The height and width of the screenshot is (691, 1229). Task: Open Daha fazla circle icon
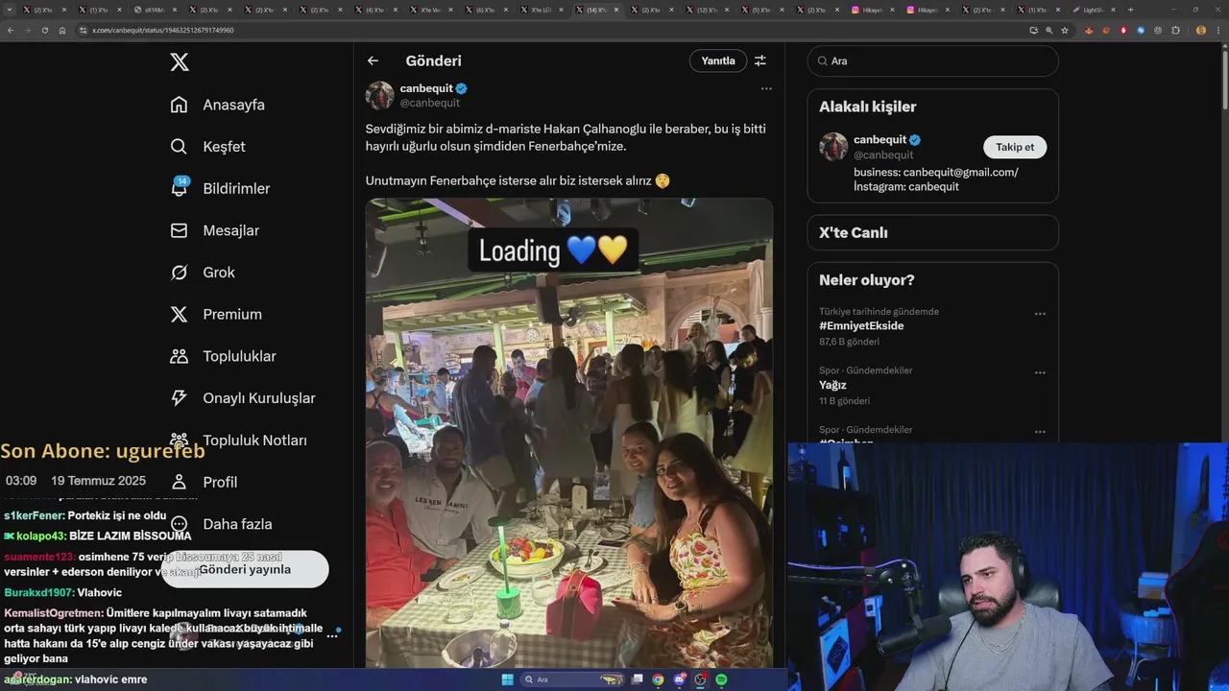[x=179, y=524]
